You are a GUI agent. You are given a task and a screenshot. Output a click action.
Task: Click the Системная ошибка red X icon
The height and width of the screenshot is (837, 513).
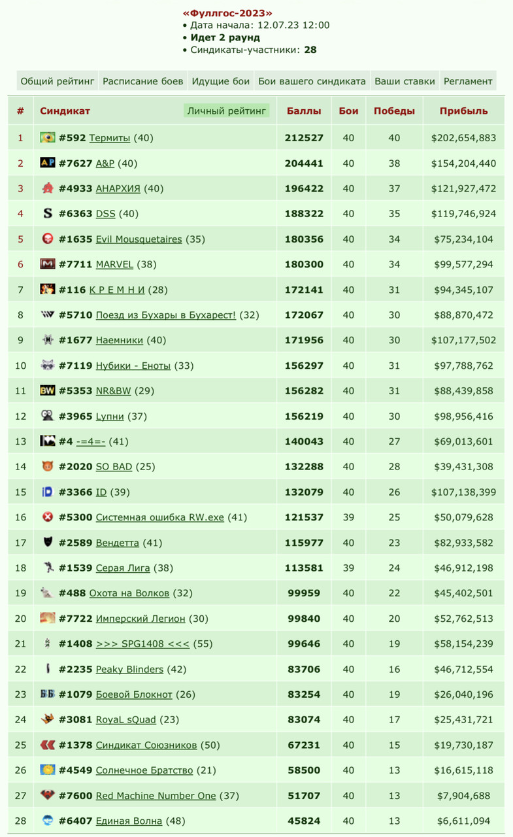pyautogui.click(x=47, y=517)
